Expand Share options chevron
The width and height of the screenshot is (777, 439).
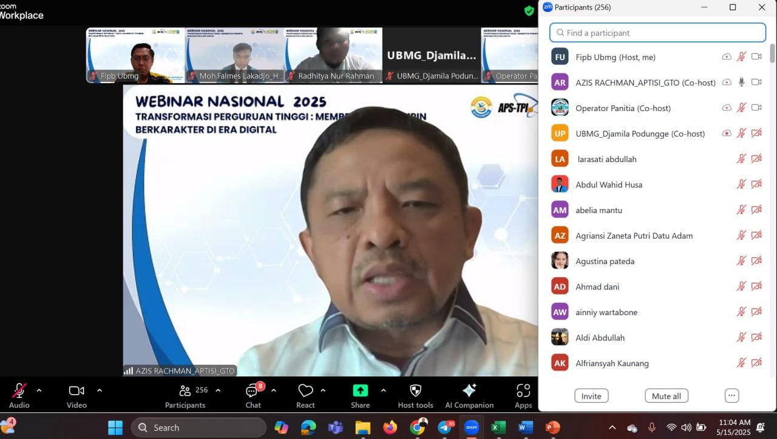point(383,390)
